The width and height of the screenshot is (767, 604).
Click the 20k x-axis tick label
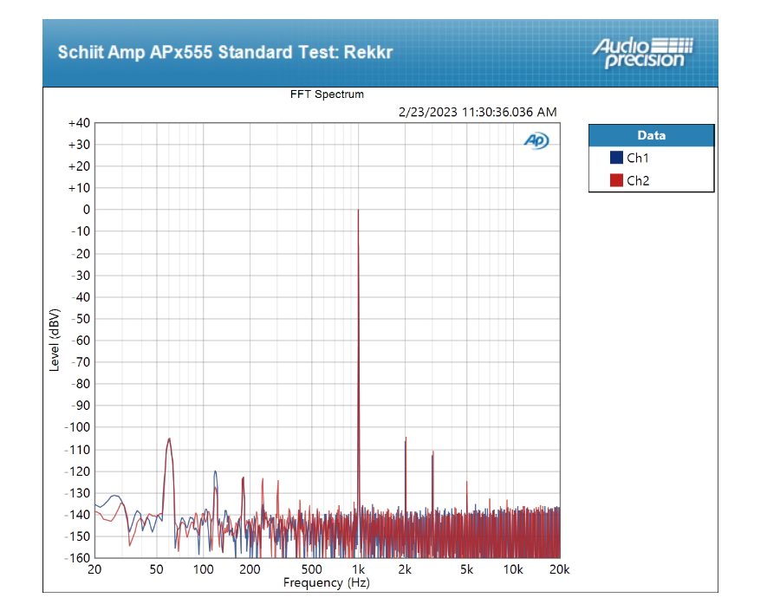coord(560,569)
